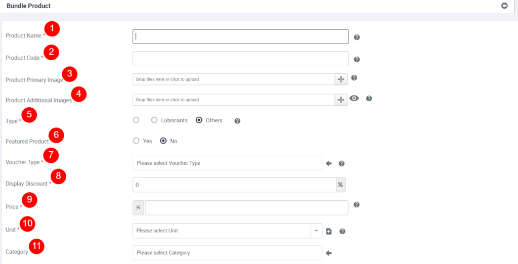Open help icon beside the Price field

356,205
